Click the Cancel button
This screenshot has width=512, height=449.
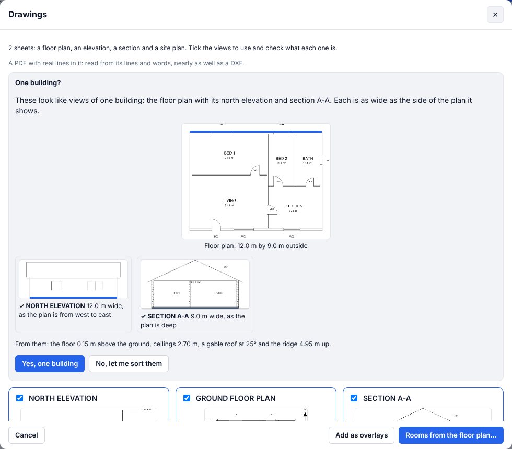point(27,435)
